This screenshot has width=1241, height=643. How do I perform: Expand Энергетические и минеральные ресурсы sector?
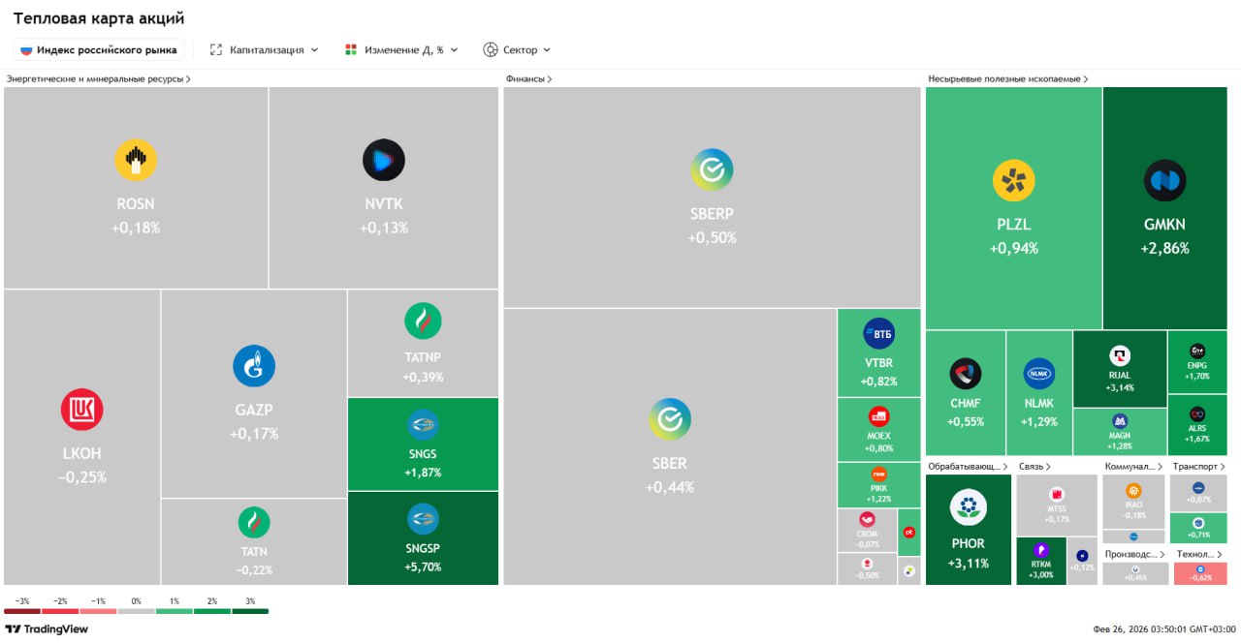tap(98, 78)
